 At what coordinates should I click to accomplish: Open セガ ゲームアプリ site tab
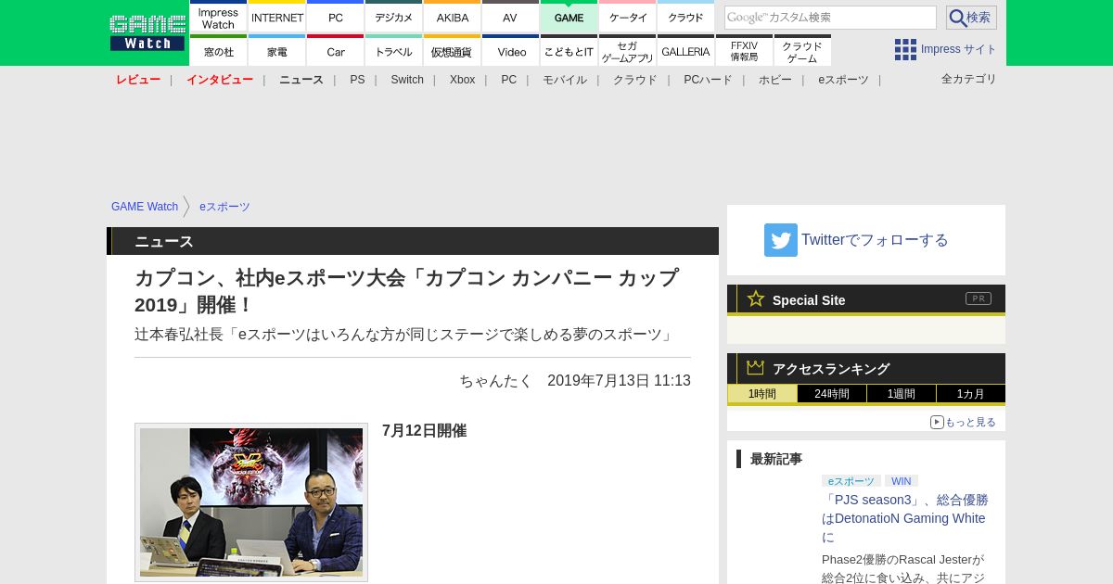pyautogui.click(x=627, y=50)
